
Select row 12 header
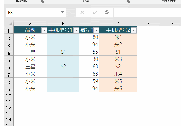click(9, 107)
